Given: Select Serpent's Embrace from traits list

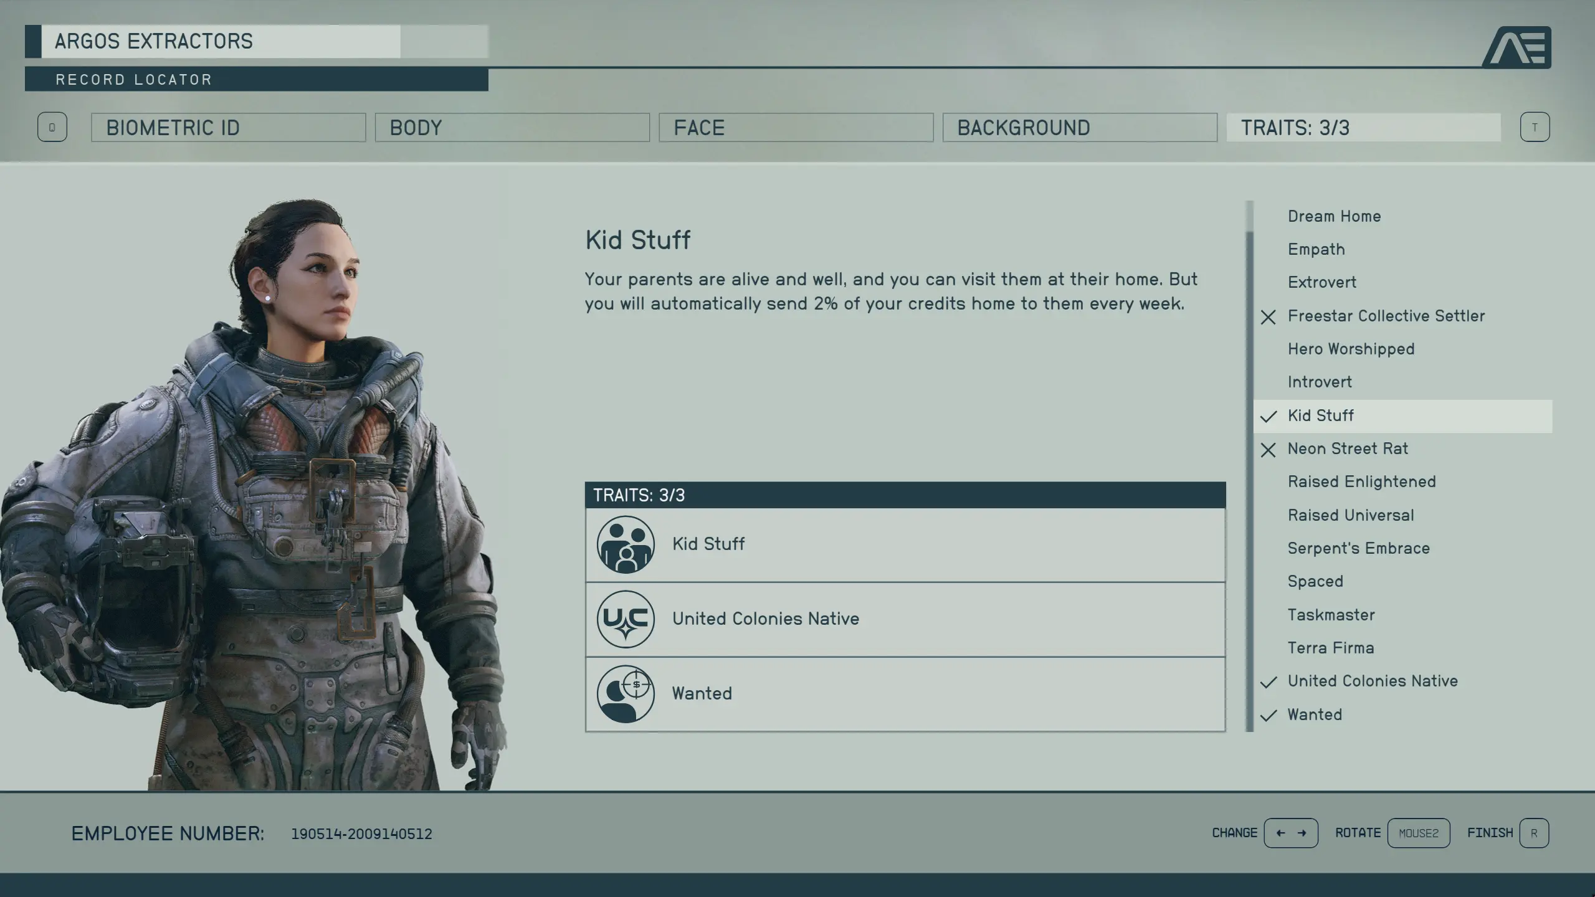Looking at the screenshot, I should tap(1358, 548).
